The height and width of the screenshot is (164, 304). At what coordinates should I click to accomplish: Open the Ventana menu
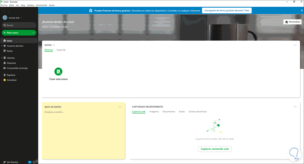[x=31, y=5]
